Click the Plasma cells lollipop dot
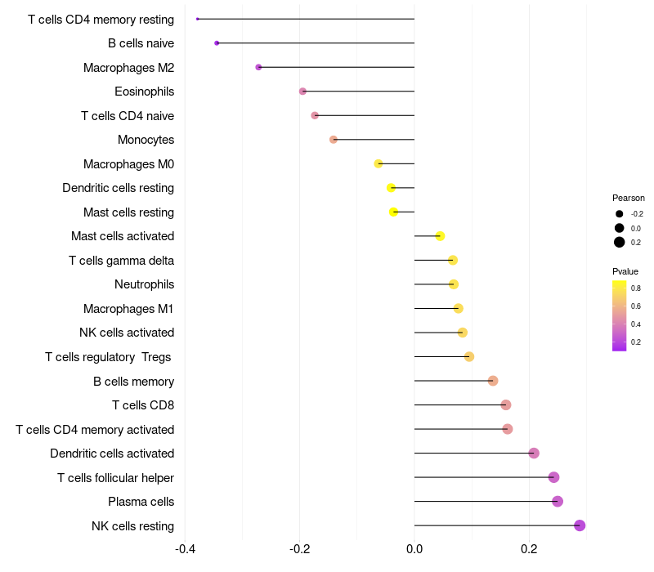 (558, 502)
